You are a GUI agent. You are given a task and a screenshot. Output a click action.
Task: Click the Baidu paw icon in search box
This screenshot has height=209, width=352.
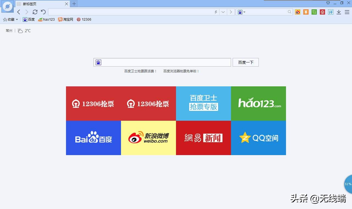tap(98, 62)
